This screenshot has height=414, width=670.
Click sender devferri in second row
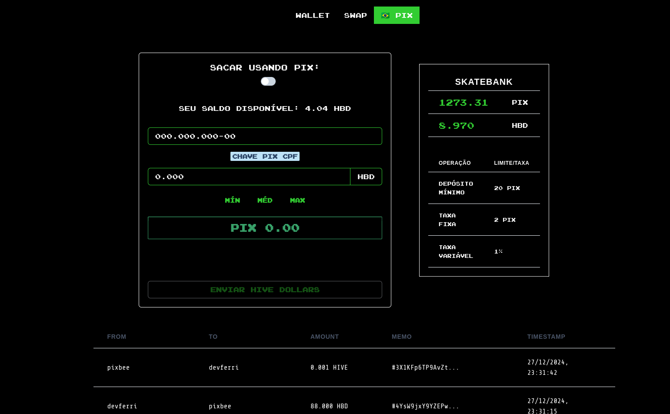click(122, 406)
